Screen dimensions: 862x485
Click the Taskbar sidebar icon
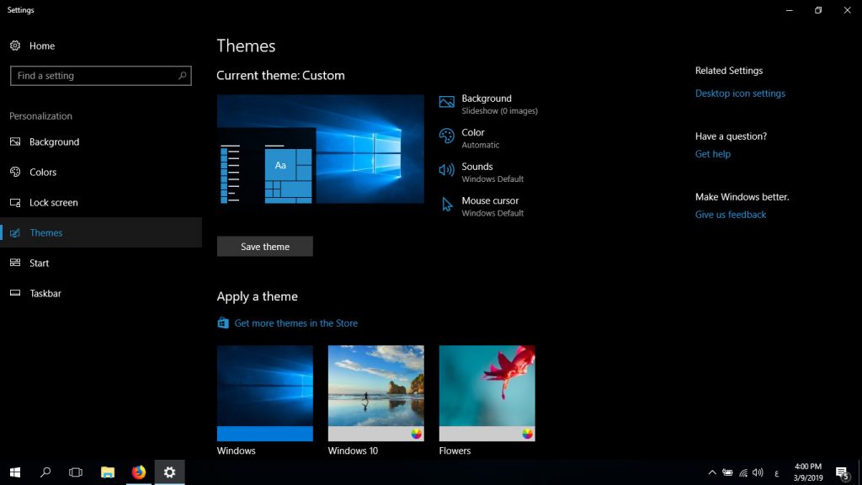click(15, 293)
